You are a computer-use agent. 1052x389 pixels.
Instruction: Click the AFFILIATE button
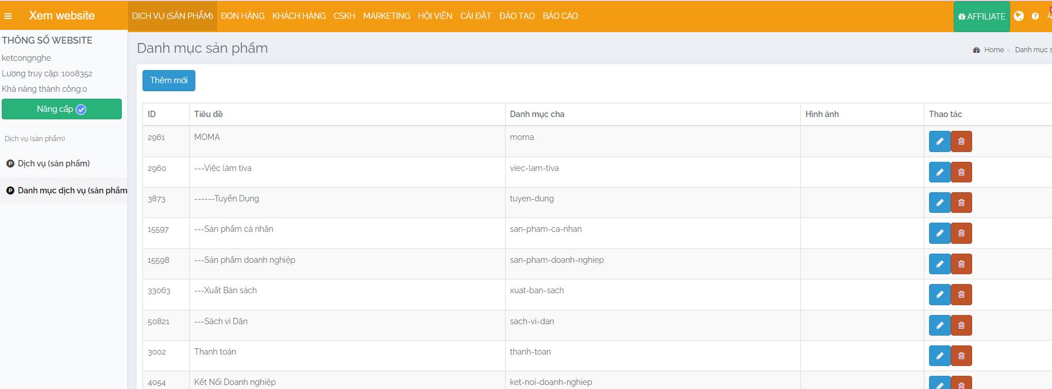(981, 17)
